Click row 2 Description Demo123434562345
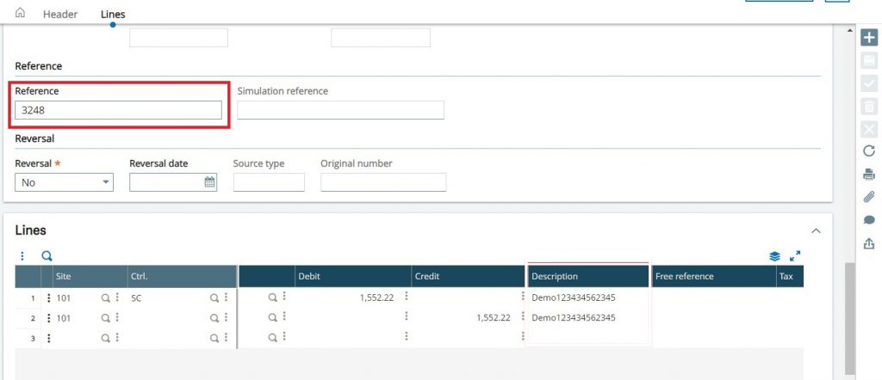882x380 pixels. pyautogui.click(x=573, y=318)
